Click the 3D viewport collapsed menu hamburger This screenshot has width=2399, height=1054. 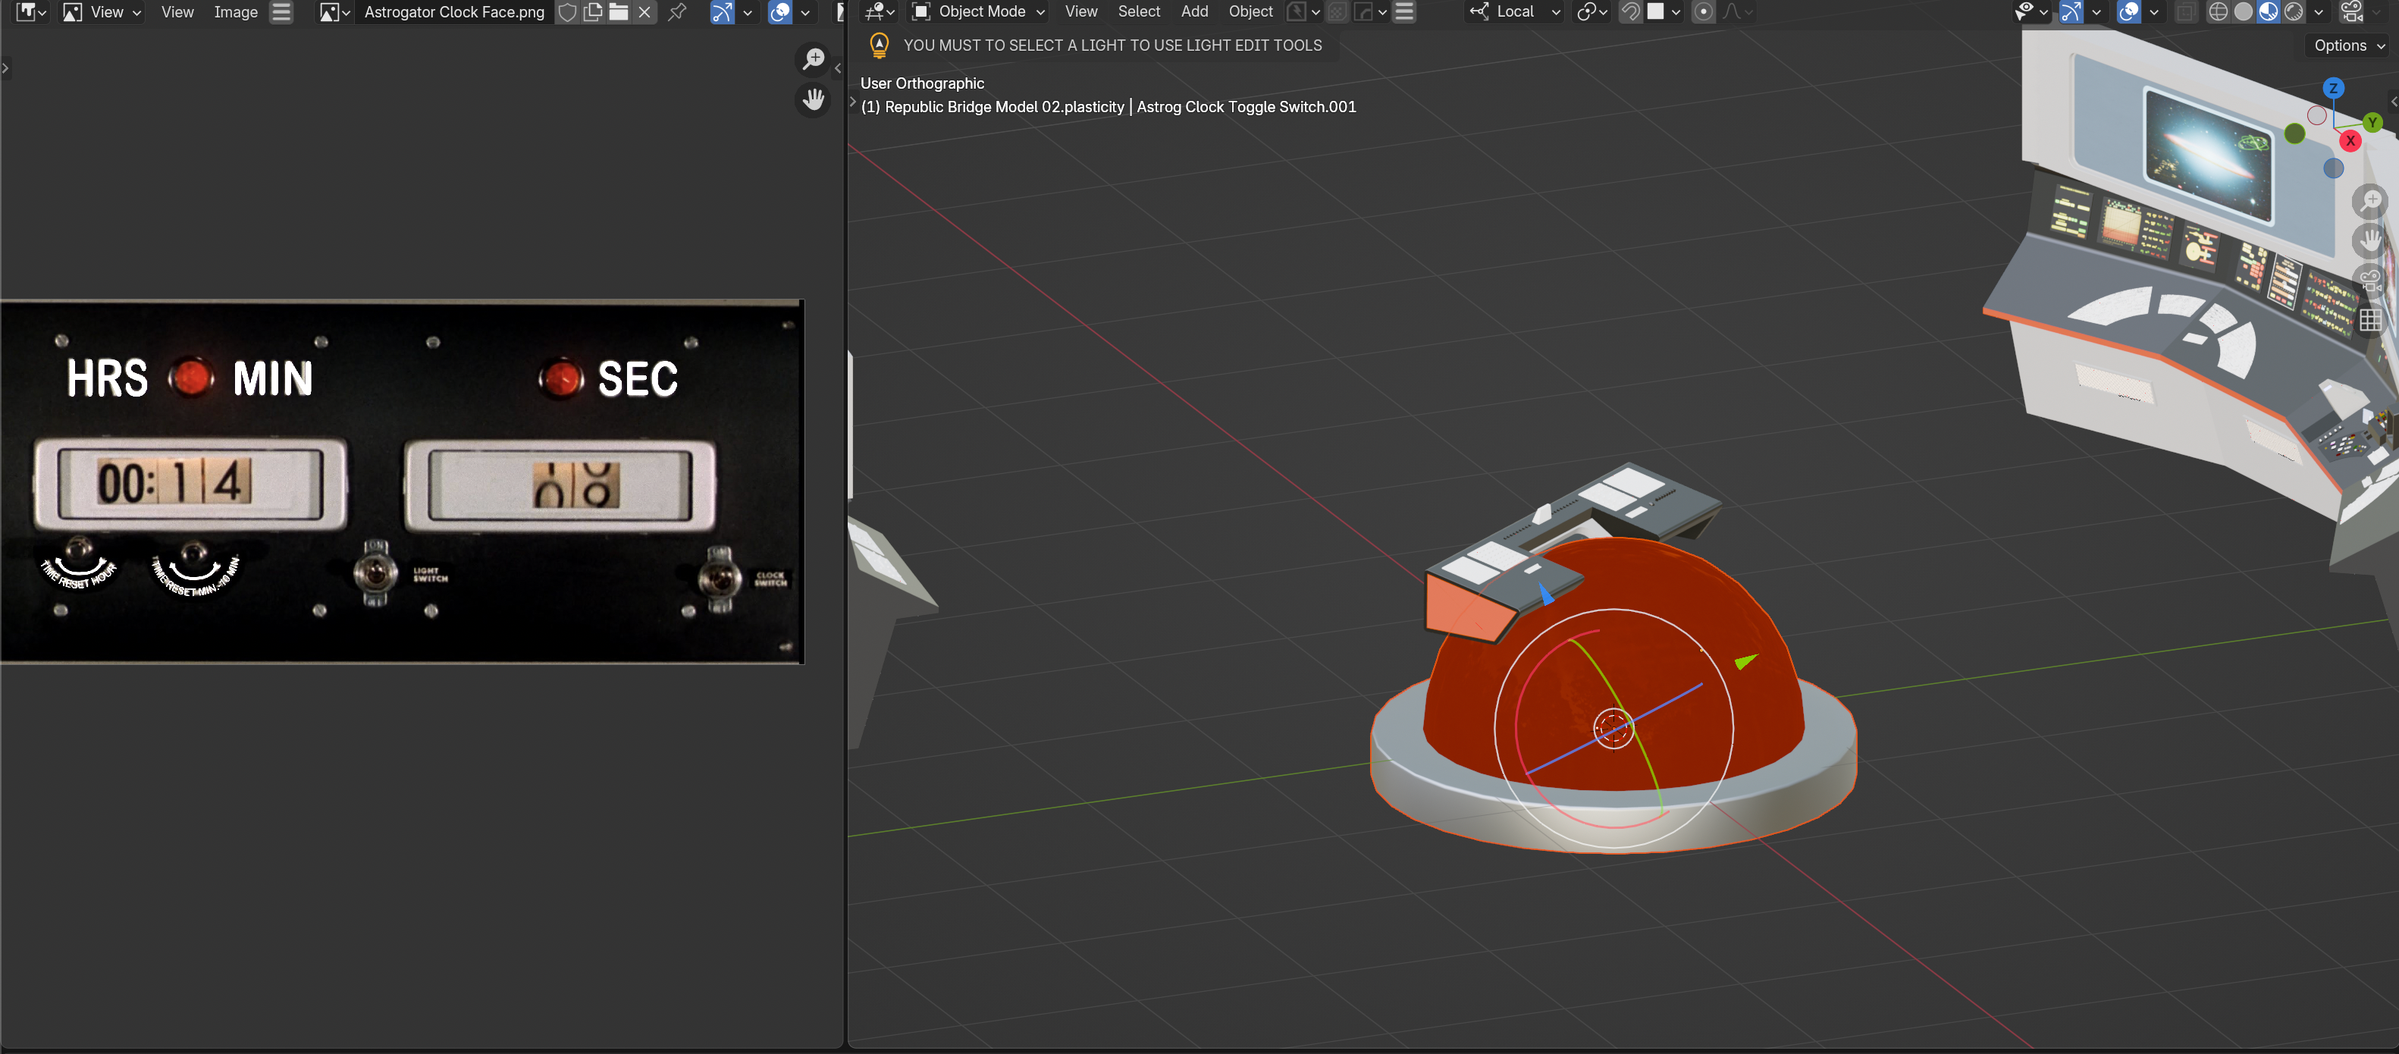click(1404, 12)
